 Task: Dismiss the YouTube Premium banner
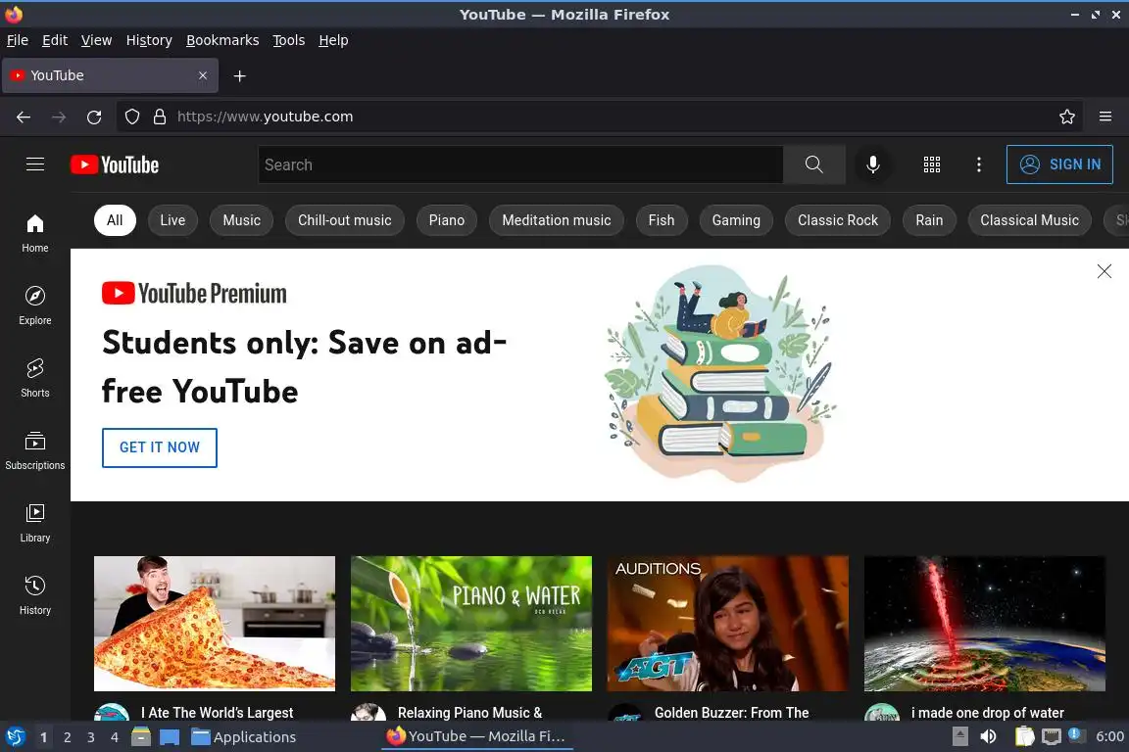tap(1104, 271)
